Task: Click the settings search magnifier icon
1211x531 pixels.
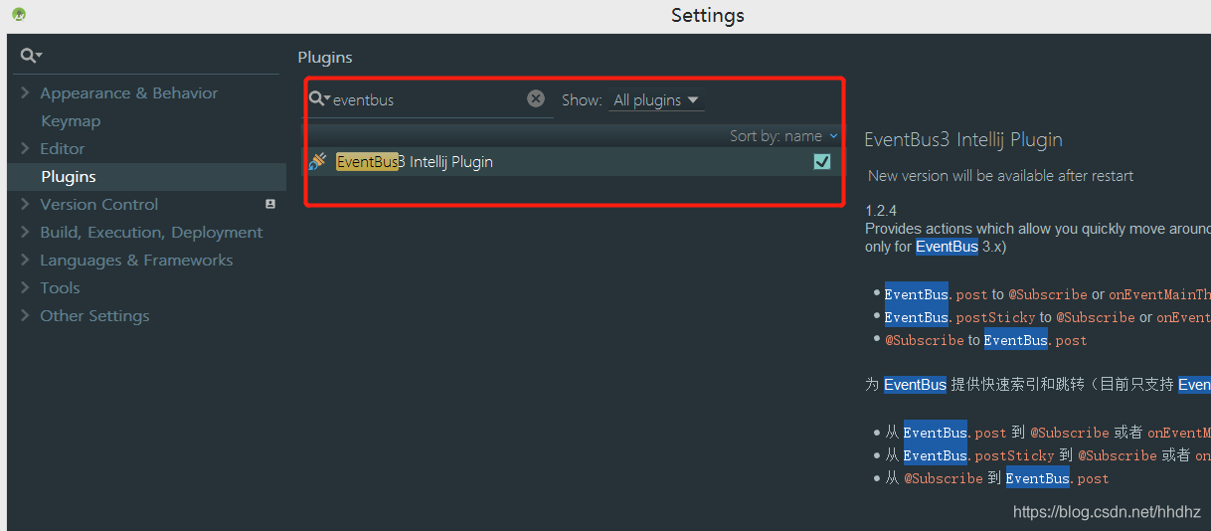Action: pos(31,56)
